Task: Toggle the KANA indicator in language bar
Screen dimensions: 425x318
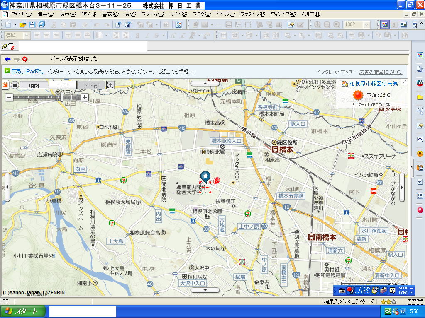Action: click(403, 292)
